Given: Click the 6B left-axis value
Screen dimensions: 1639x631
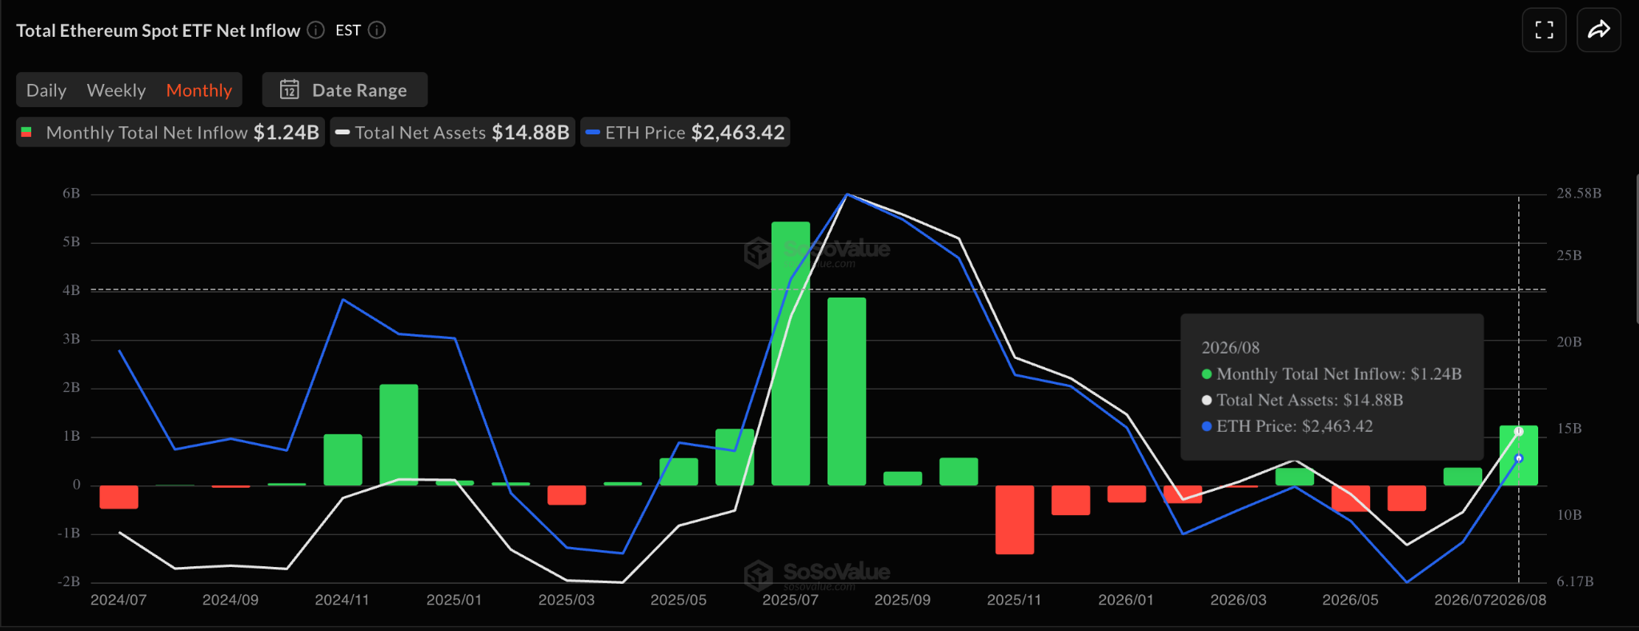Looking at the screenshot, I should (71, 194).
